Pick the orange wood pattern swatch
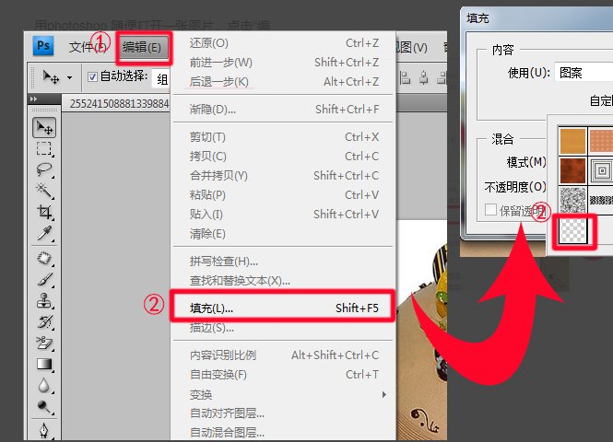 pyautogui.click(x=572, y=141)
